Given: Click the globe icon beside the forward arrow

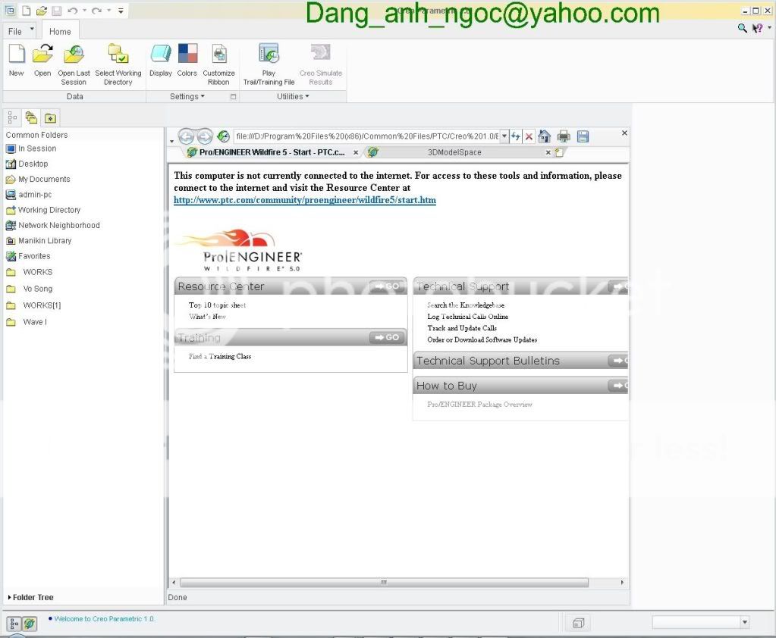Looking at the screenshot, I should click(x=223, y=136).
